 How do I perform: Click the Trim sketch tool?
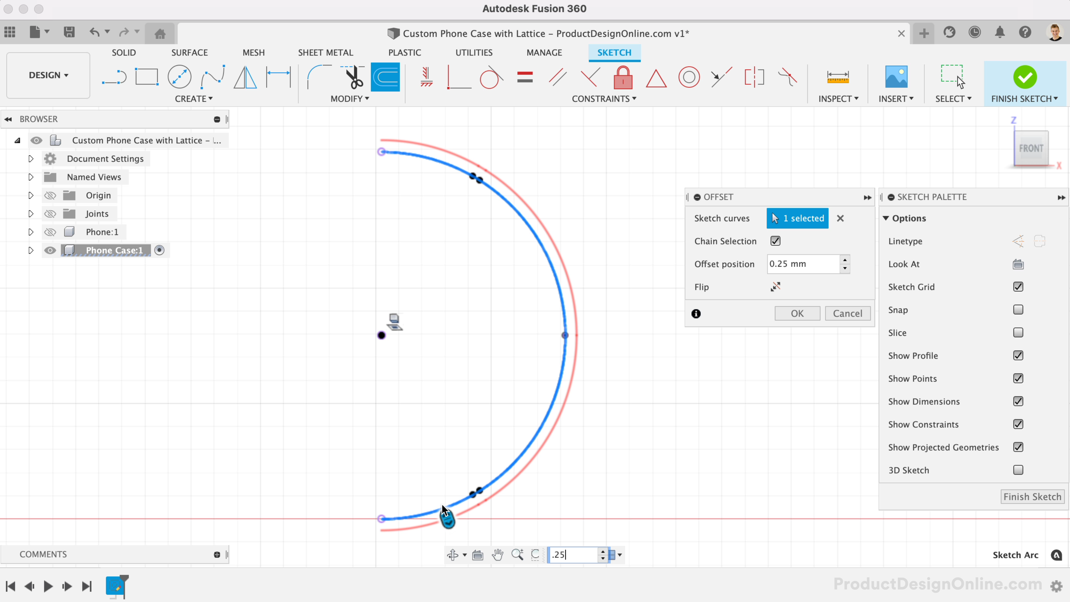(353, 77)
